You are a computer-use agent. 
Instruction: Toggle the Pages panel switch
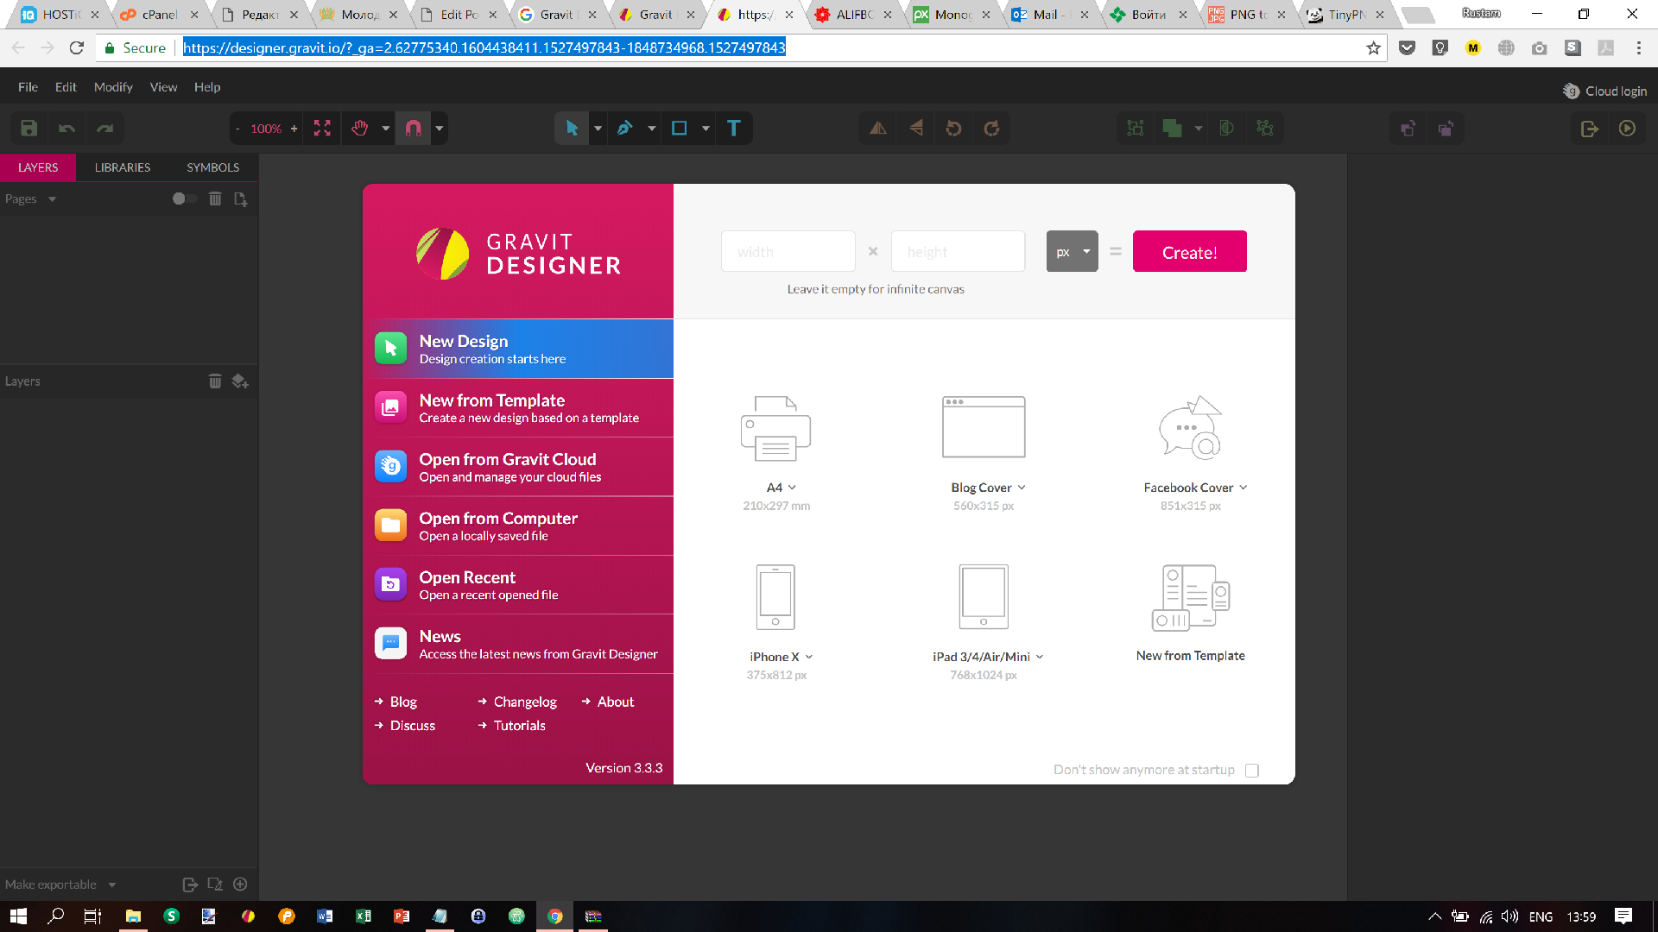coord(185,198)
